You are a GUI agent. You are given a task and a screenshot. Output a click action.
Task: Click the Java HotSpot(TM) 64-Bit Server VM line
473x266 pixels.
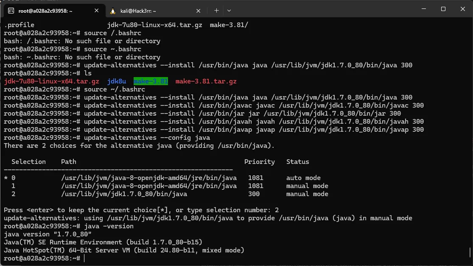tap(124, 250)
